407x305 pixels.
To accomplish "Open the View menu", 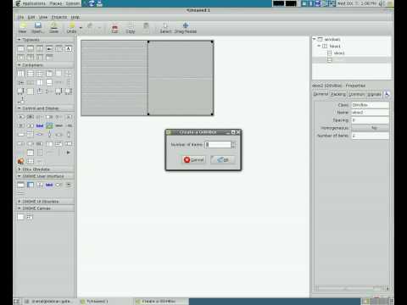I will click(x=43, y=17).
